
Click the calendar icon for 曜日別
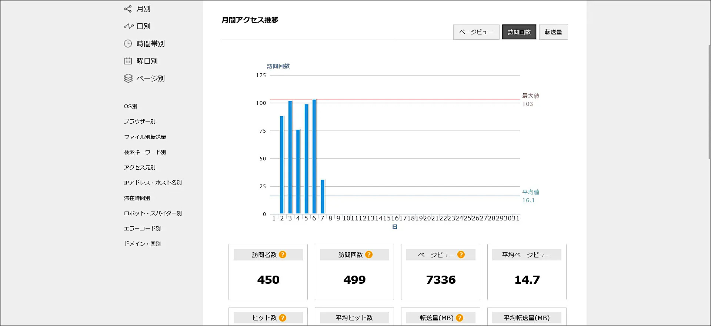click(x=128, y=61)
